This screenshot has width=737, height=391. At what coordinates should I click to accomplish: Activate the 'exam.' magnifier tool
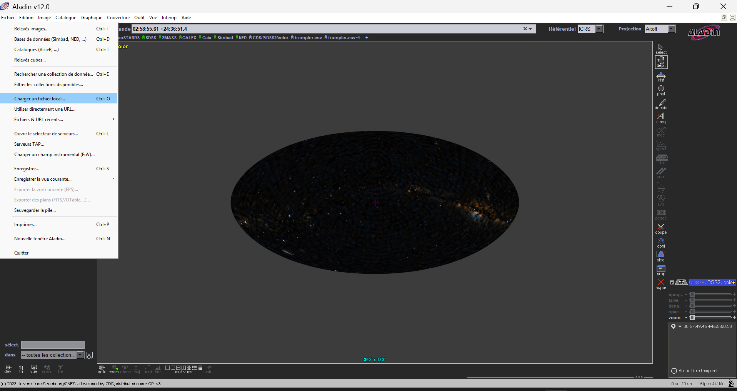(114, 369)
